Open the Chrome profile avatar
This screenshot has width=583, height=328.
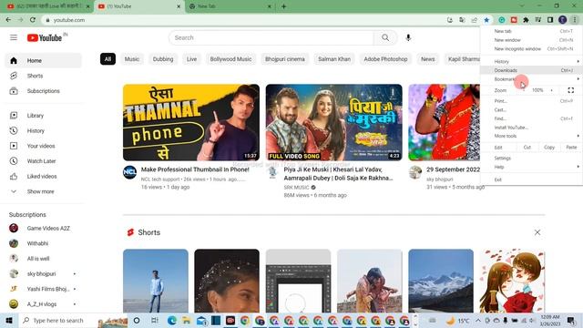563,20
